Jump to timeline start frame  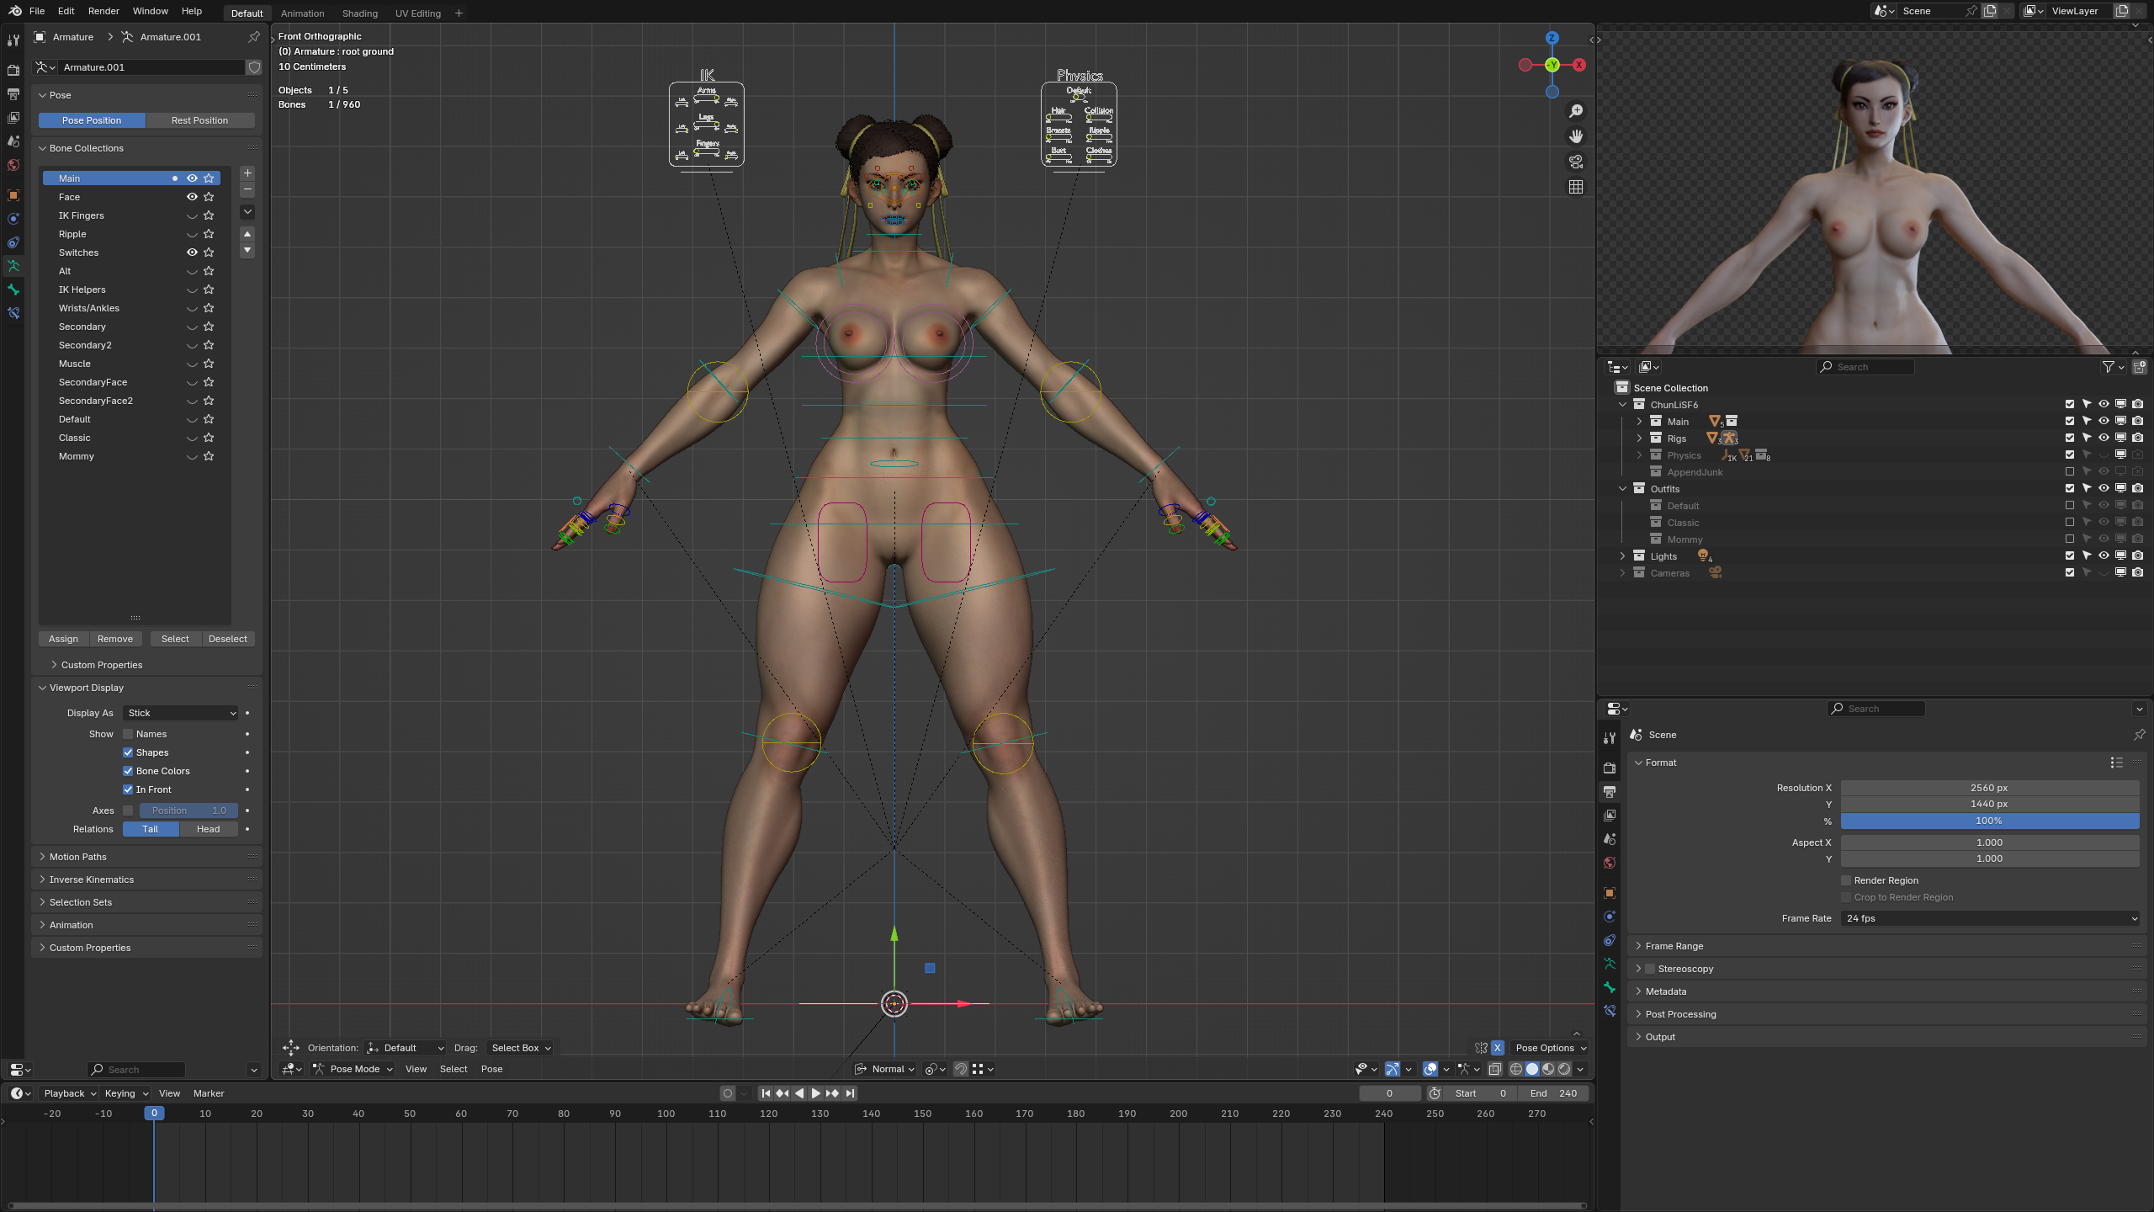(766, 1093)
